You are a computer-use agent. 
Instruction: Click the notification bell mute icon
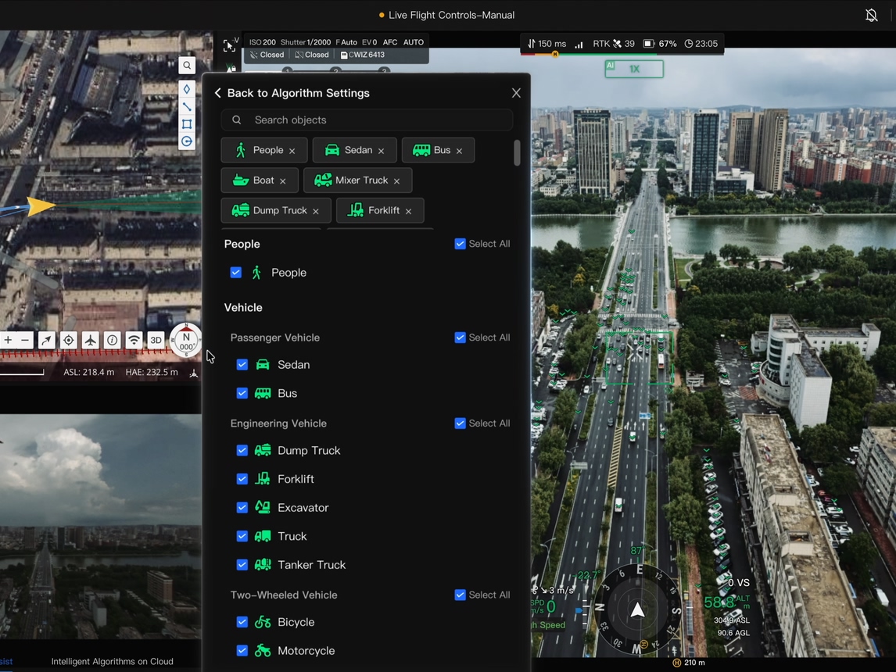[872, 16]
